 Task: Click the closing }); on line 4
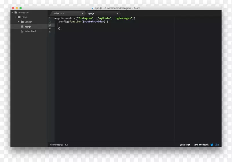coord(60,28)
